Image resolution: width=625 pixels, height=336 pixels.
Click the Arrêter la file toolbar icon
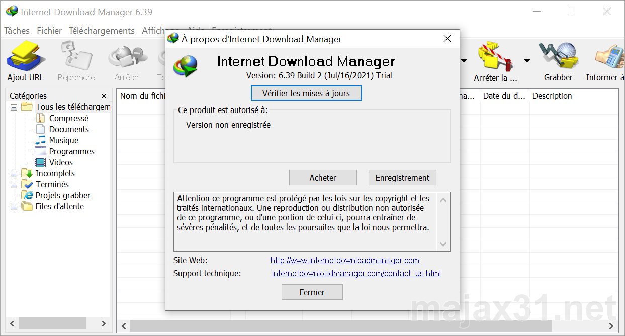pos(495,56)
